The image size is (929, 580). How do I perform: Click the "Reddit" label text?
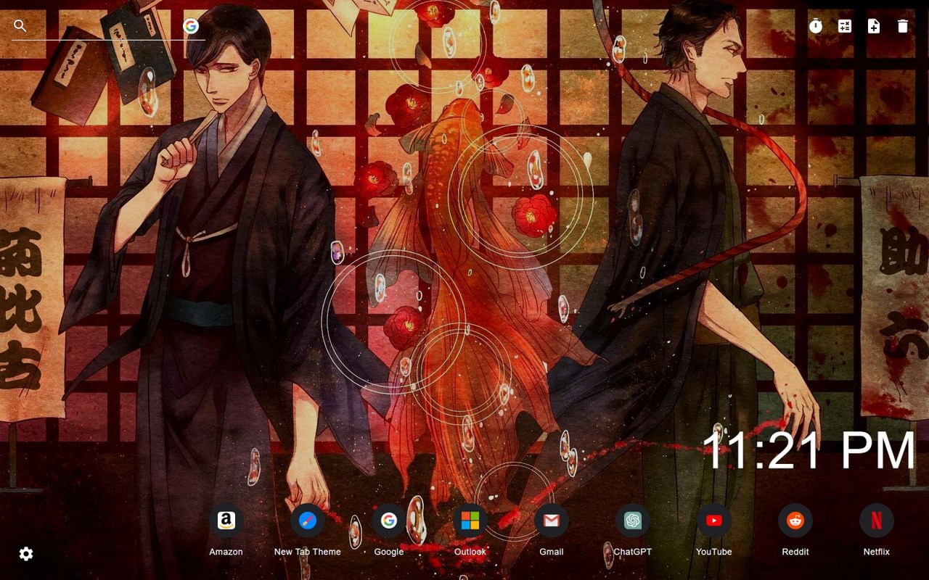coord(795,552)
